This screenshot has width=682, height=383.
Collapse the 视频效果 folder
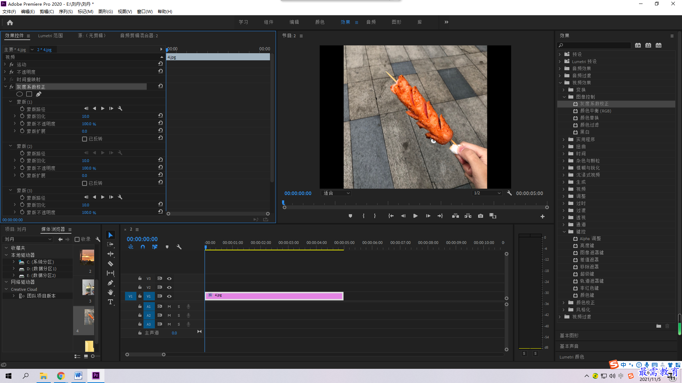(560, 83)
